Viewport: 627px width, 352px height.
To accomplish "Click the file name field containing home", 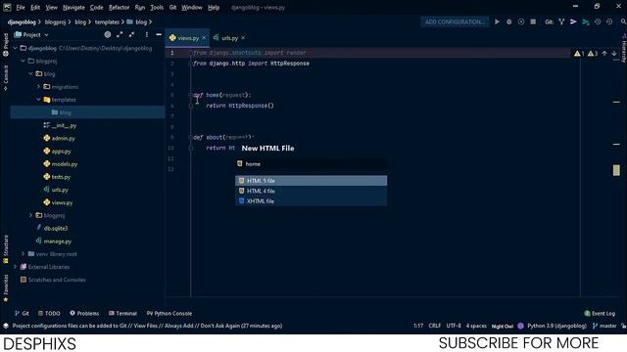I will tap(312, 164).
